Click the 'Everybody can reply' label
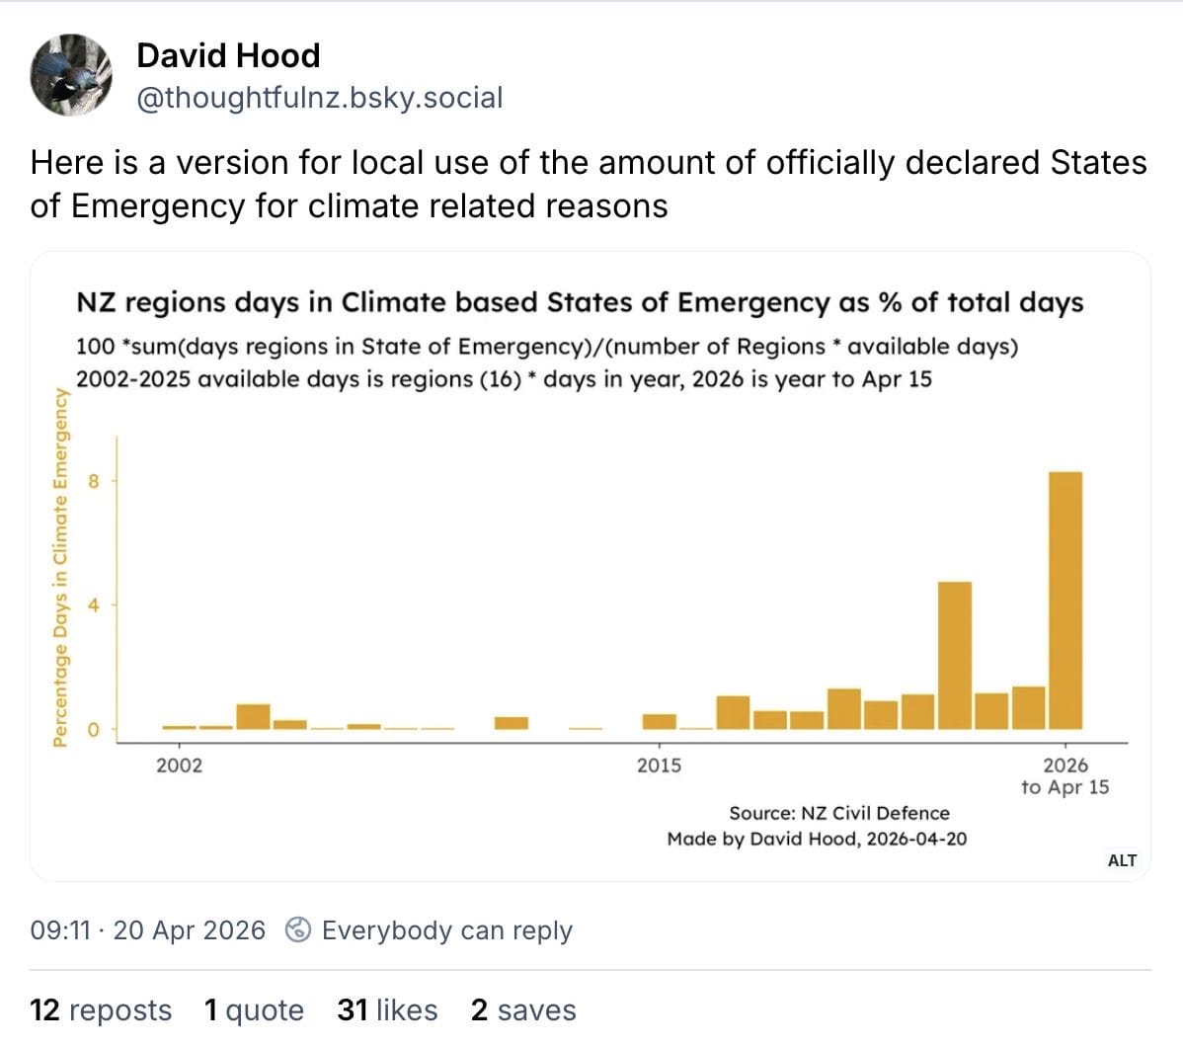 pos(446,929)
